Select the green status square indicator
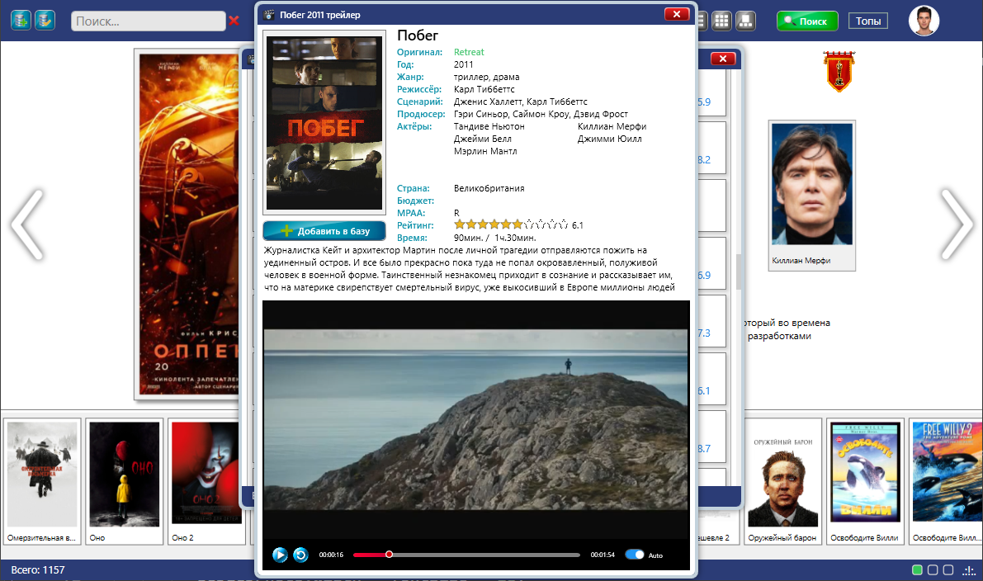 click(x=916, y=569)
